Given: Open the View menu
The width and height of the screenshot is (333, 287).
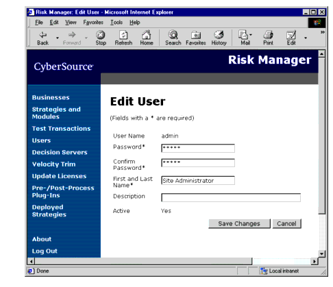Looking at the screenshot, I should [x=71, y=23].
